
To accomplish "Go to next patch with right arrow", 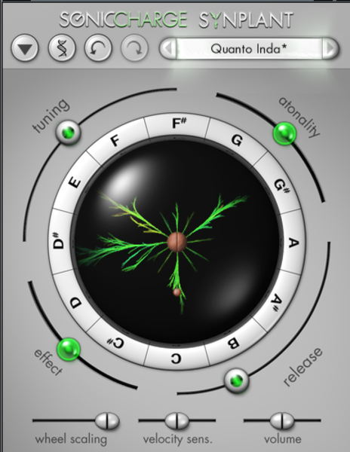I will point(330,48).
